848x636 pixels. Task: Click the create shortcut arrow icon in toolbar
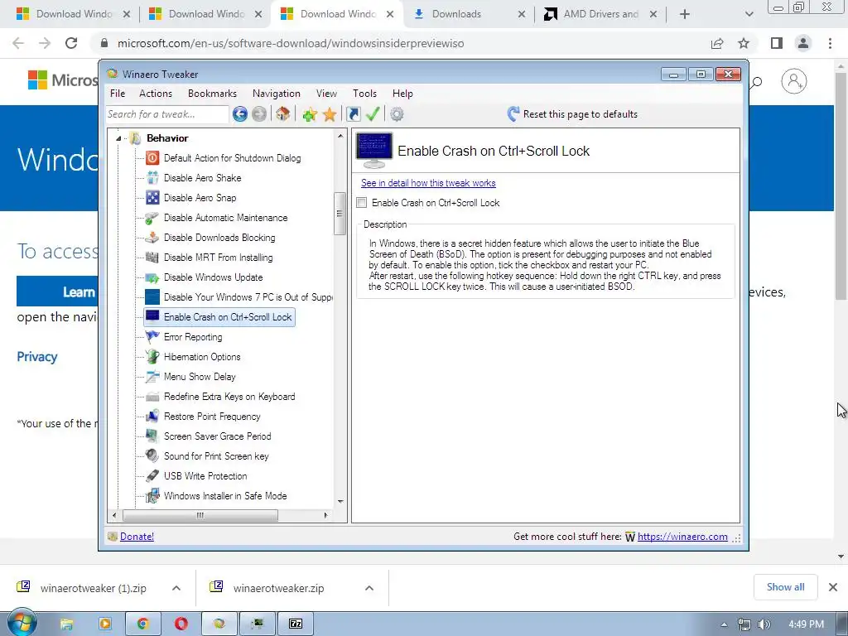coord(353,114)
